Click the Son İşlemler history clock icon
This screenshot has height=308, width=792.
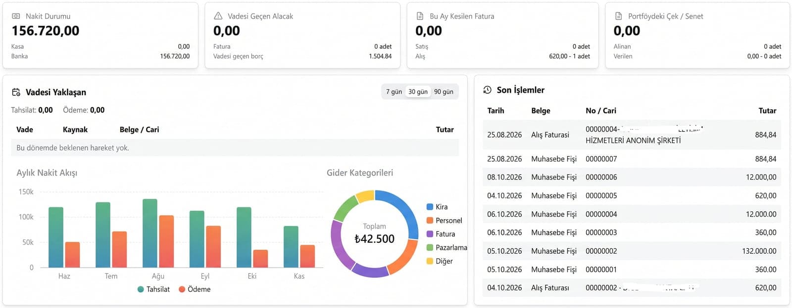[x=488, y=90]
